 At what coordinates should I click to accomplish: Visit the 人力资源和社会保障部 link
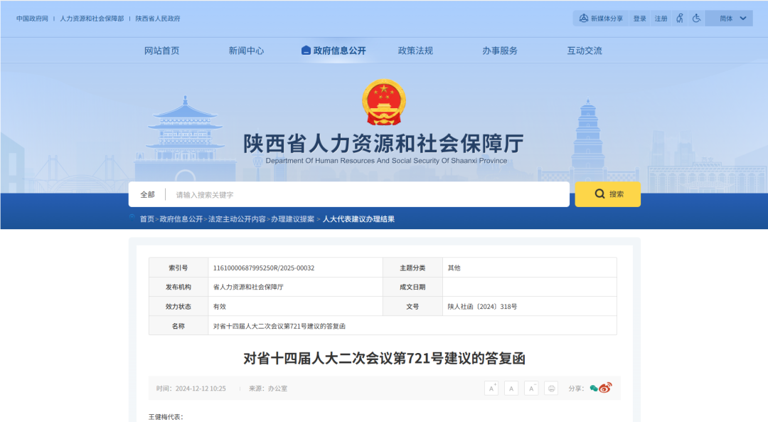tap(92, 19)
